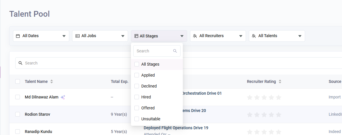
Task: Click the people icon in All Talents filter
Action: [254, 36]
